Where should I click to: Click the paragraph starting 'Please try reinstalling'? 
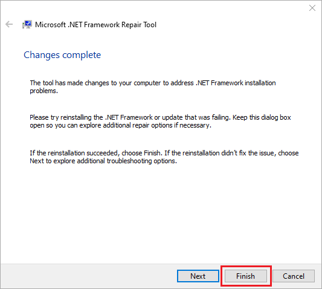pyautogui.click(x=160, y=122)
